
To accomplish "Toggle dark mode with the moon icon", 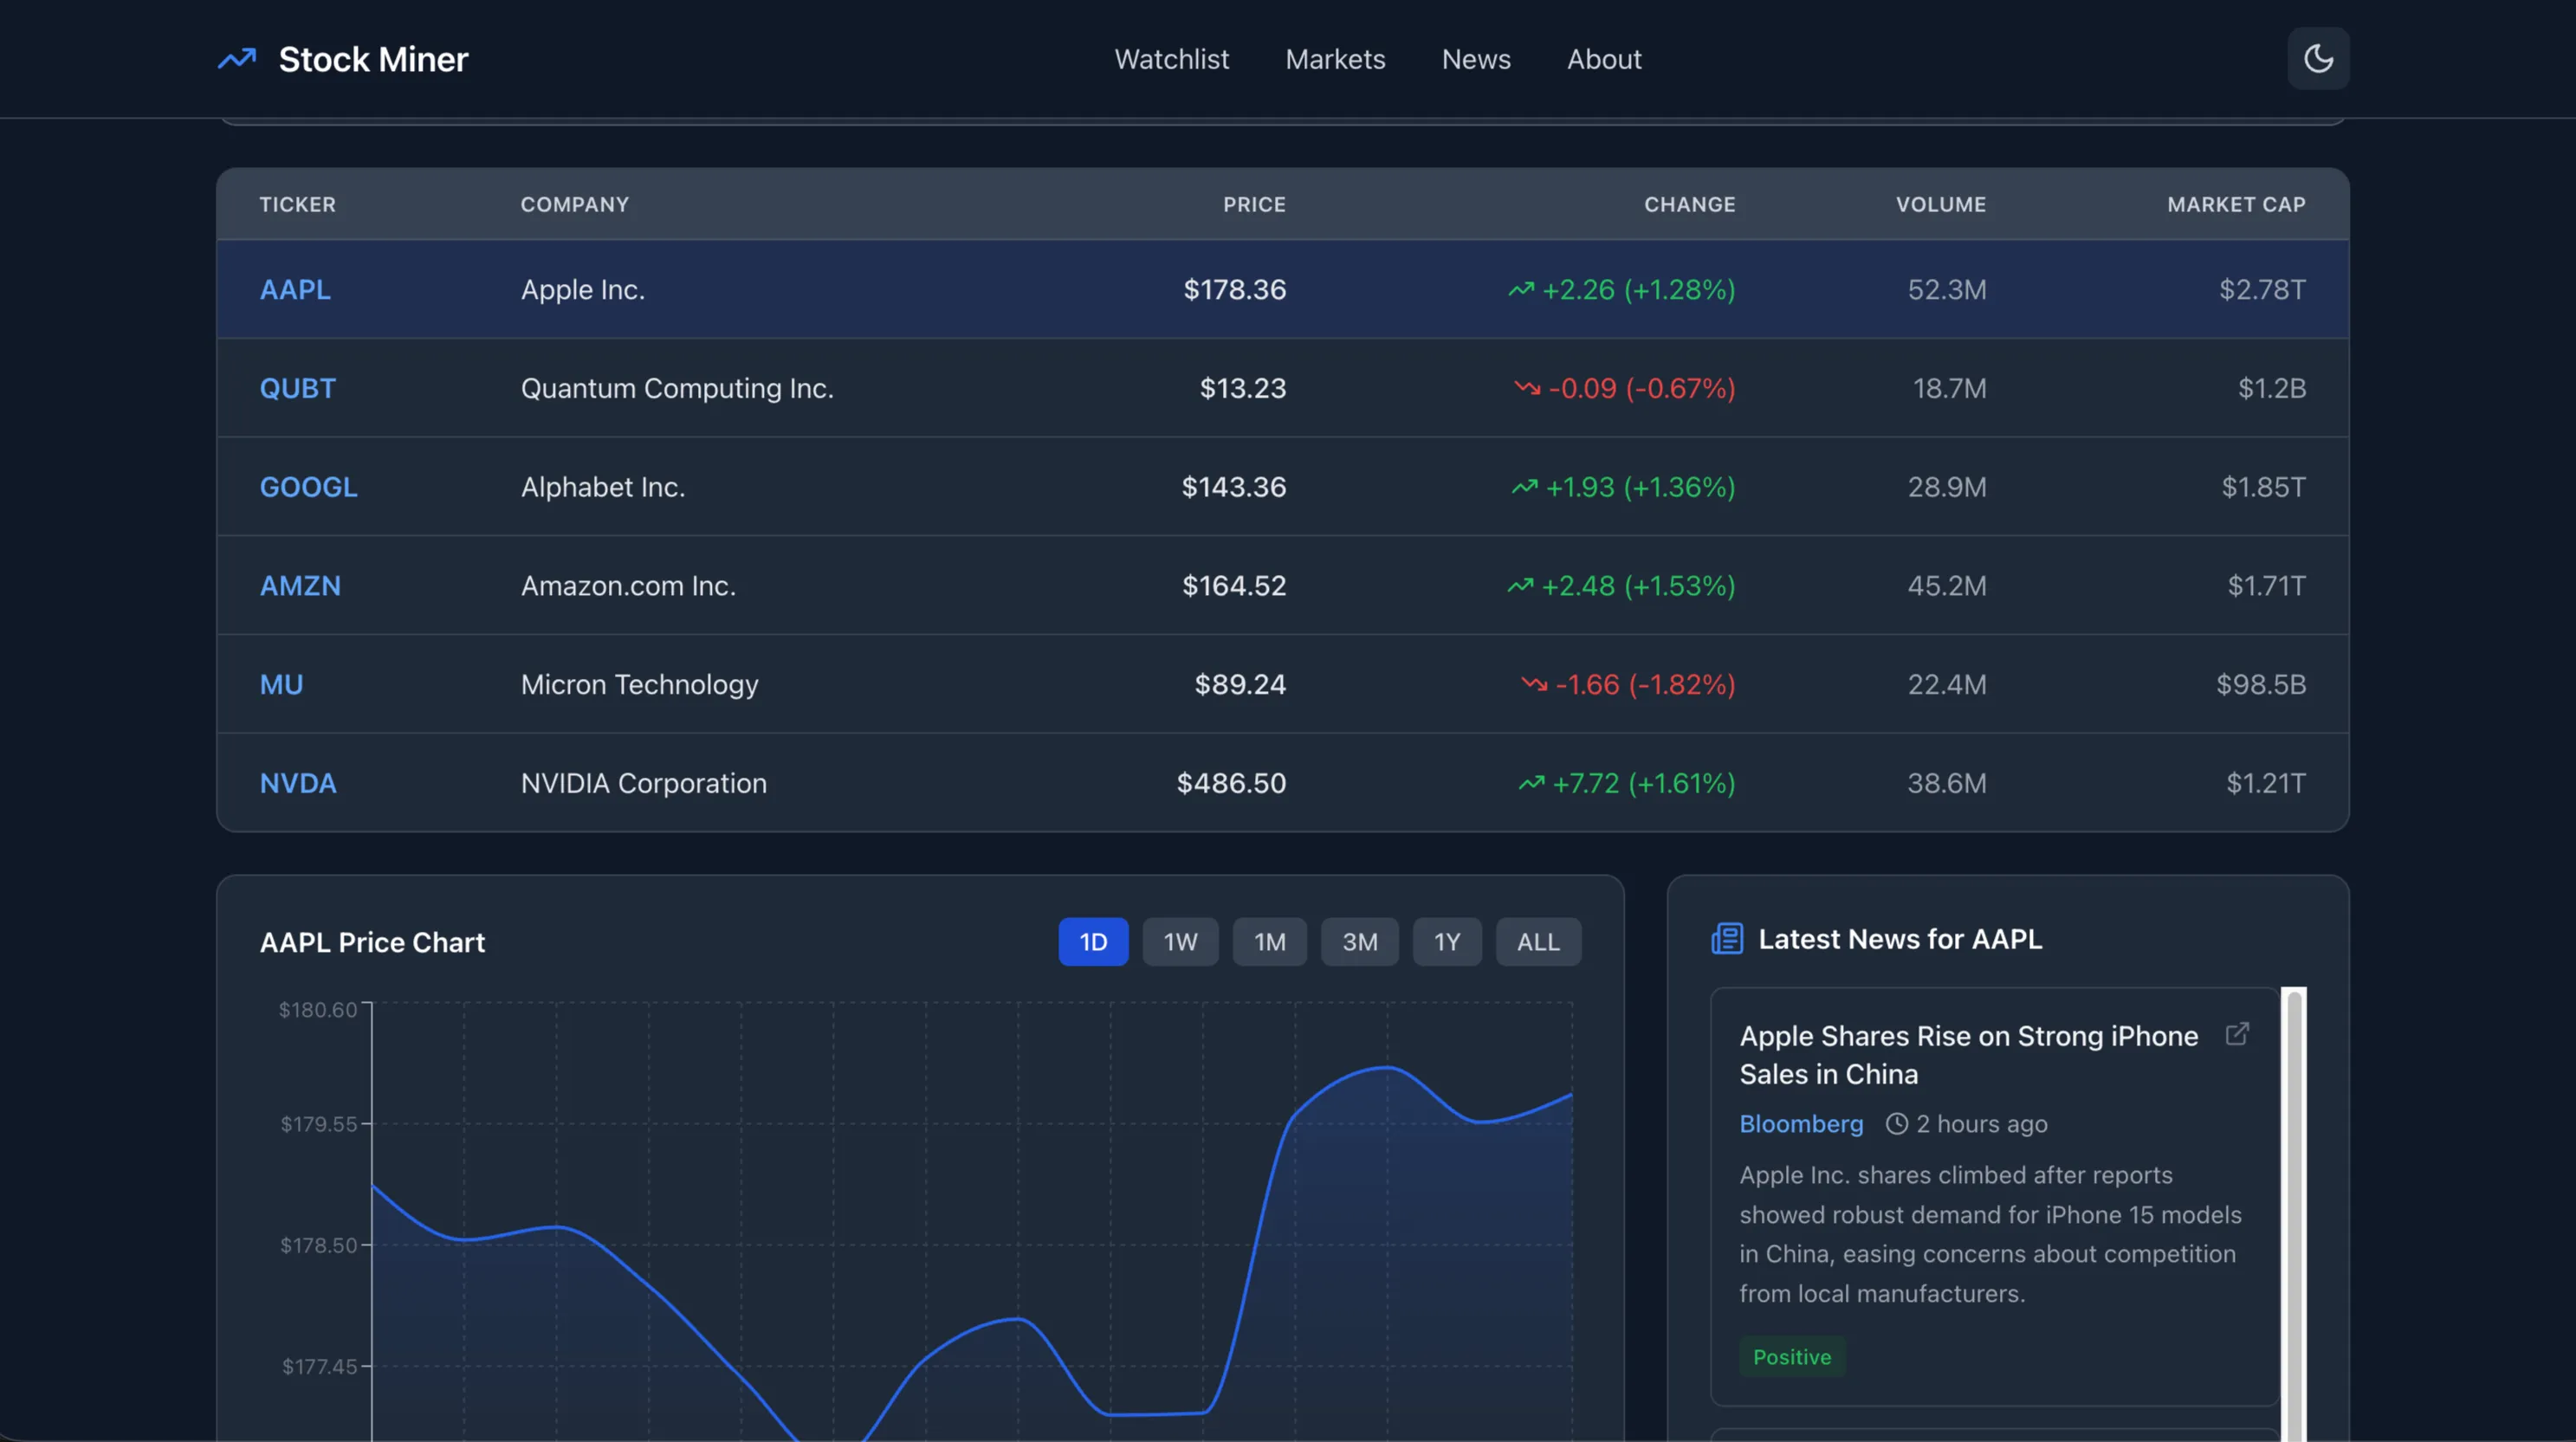I will point(2318,58).
